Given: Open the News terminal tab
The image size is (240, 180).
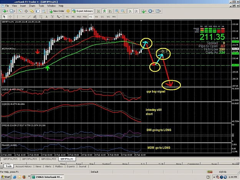Looking at the screenshot, I should [38, 167].
